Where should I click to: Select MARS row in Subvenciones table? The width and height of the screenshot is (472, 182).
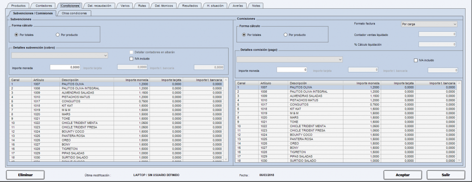click(117, 114)
